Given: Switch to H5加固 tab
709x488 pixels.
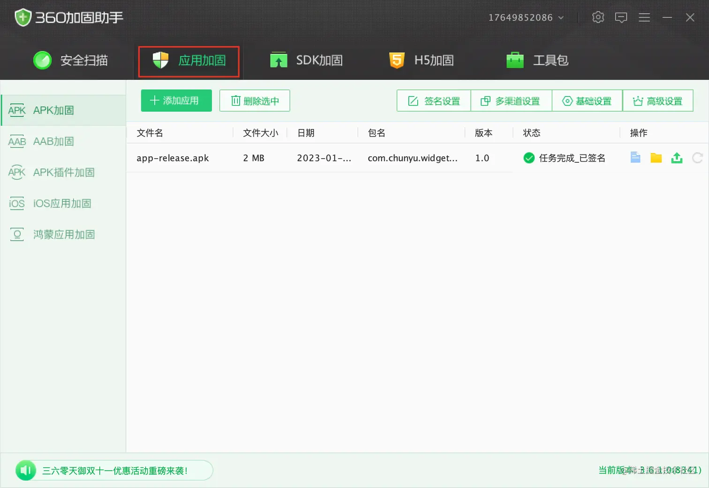Looking at the screenshot, I should [x=422, y=60].
